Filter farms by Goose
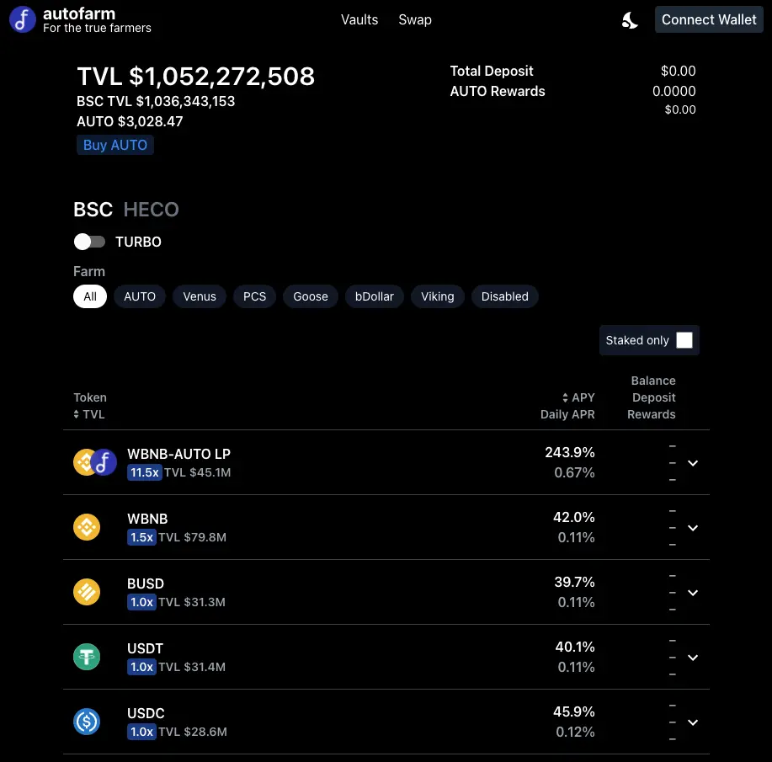Image resolution: width=772 pixels, height=762 pixels. pos(311,296)
